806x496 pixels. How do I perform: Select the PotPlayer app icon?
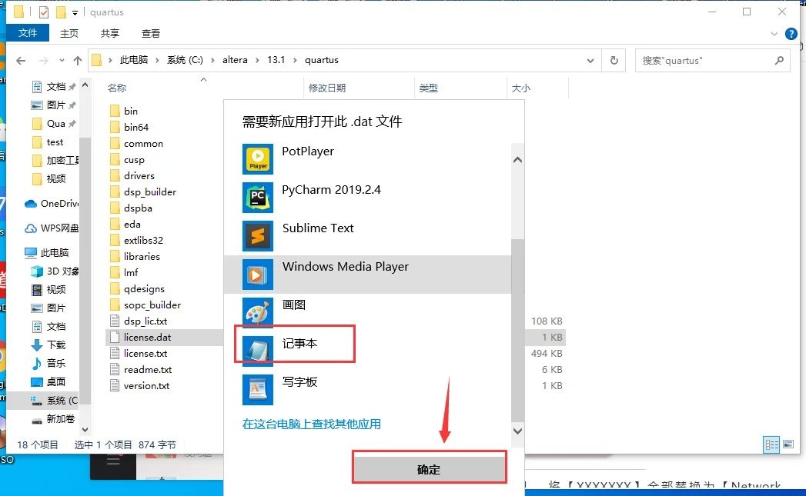(x=258, y=159)
